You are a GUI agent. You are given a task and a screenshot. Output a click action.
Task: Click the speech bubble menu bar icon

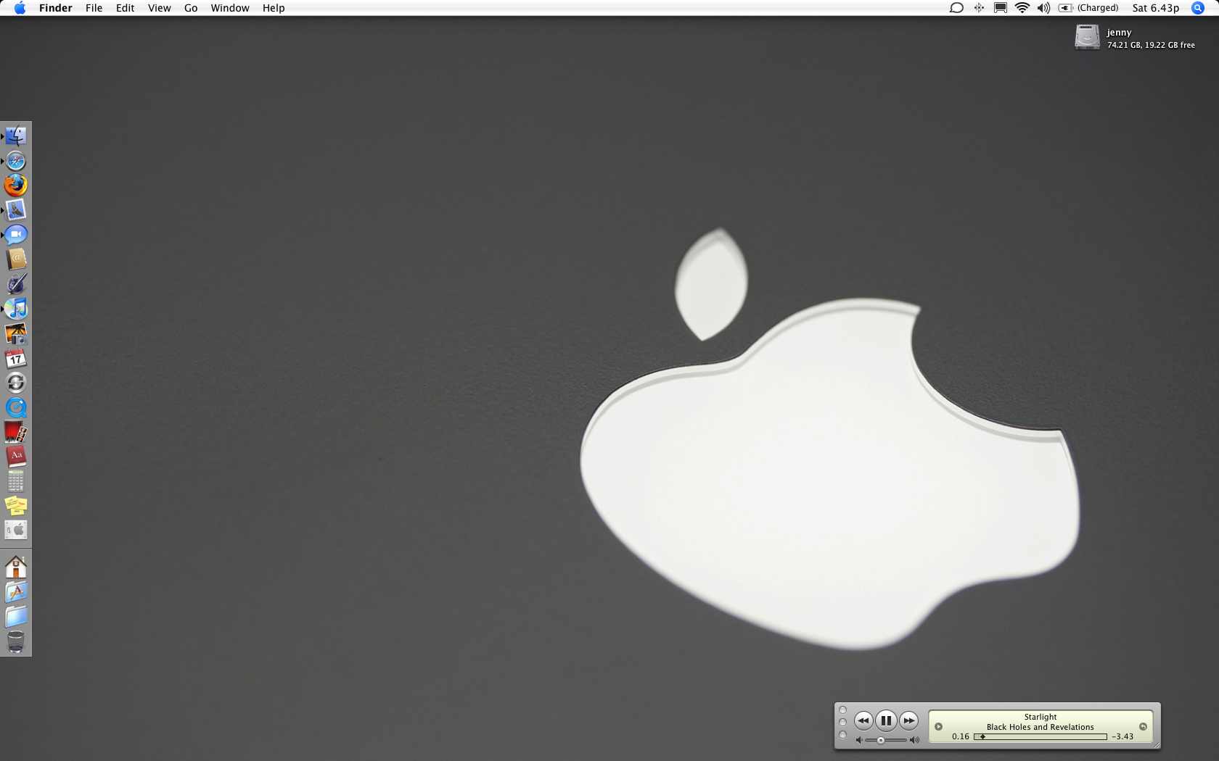tap(956, 8)
